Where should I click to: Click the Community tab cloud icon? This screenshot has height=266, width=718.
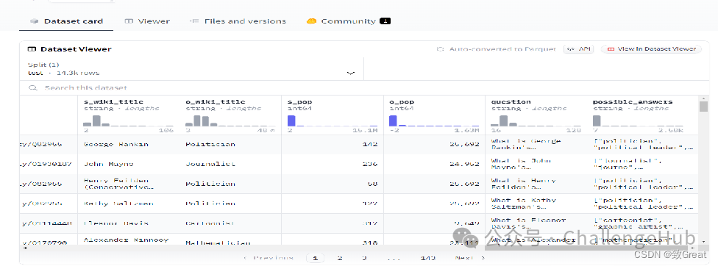(x=312, y=21)
